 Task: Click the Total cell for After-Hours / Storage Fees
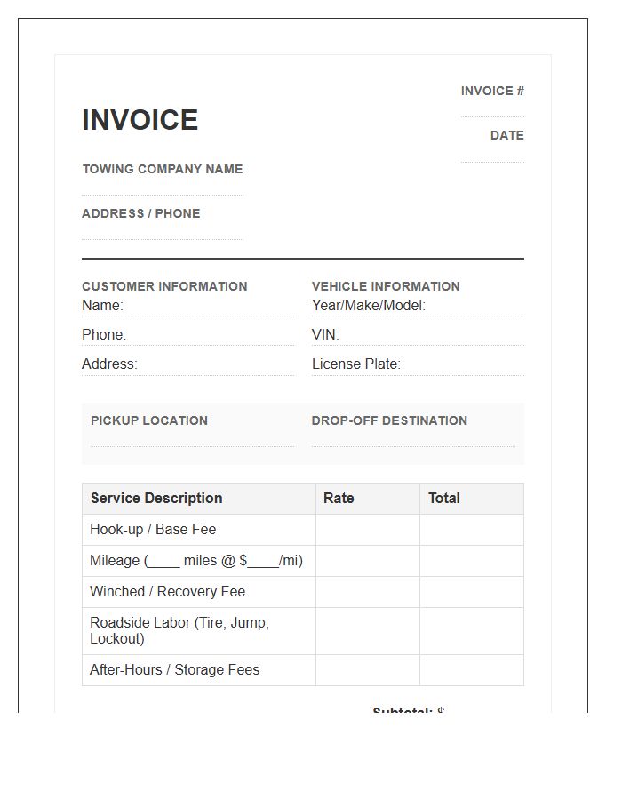472,670
